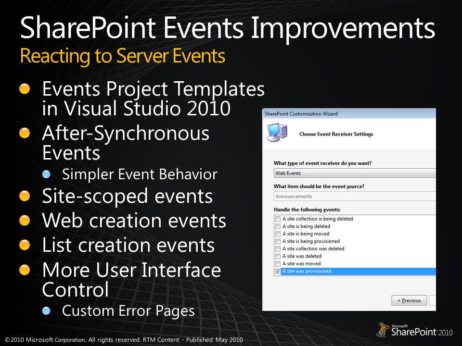Click the Previous button in the wizard
The height and width of the screenshot is (346, 462).
tap(409, 300)
